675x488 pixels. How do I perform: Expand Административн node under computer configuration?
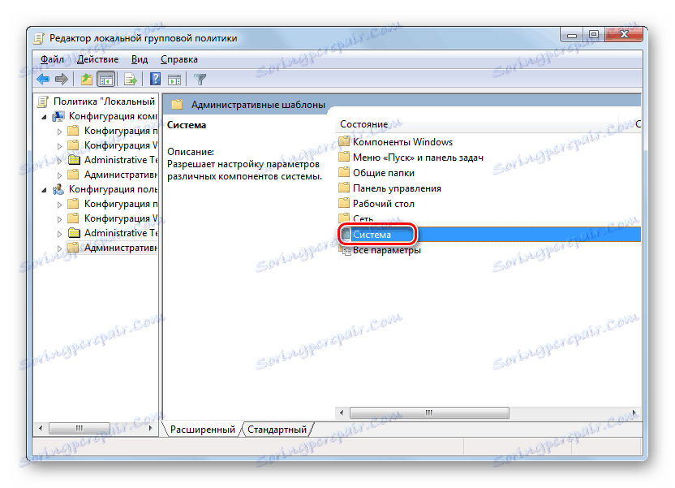point(60,175)
